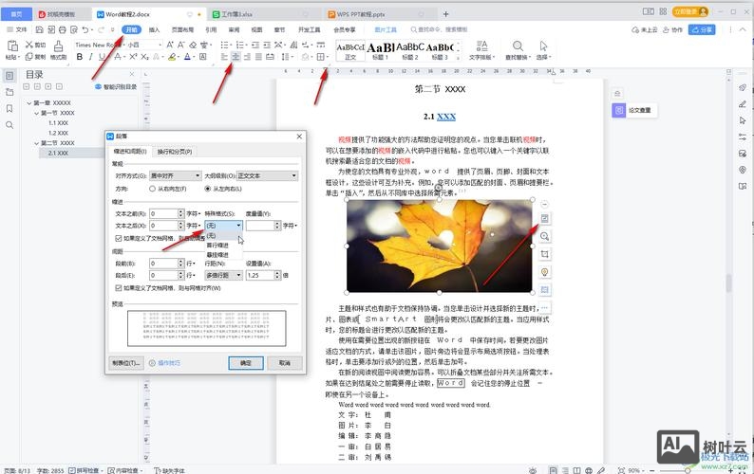
Task: Toggle Italic text formatting
Action: pyautogui.click(x=90, y=57)
